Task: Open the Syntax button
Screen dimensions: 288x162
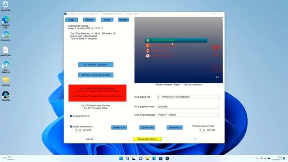Action: point(107,20)
